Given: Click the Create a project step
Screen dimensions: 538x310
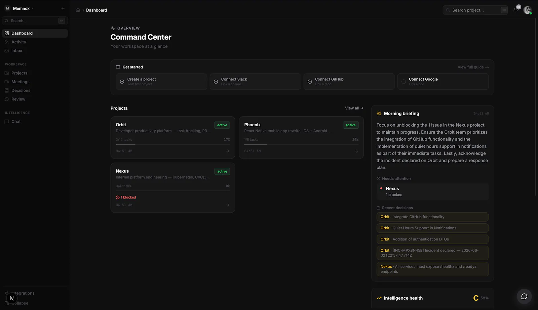Looking at the screenshot, I should click(161, 82).
